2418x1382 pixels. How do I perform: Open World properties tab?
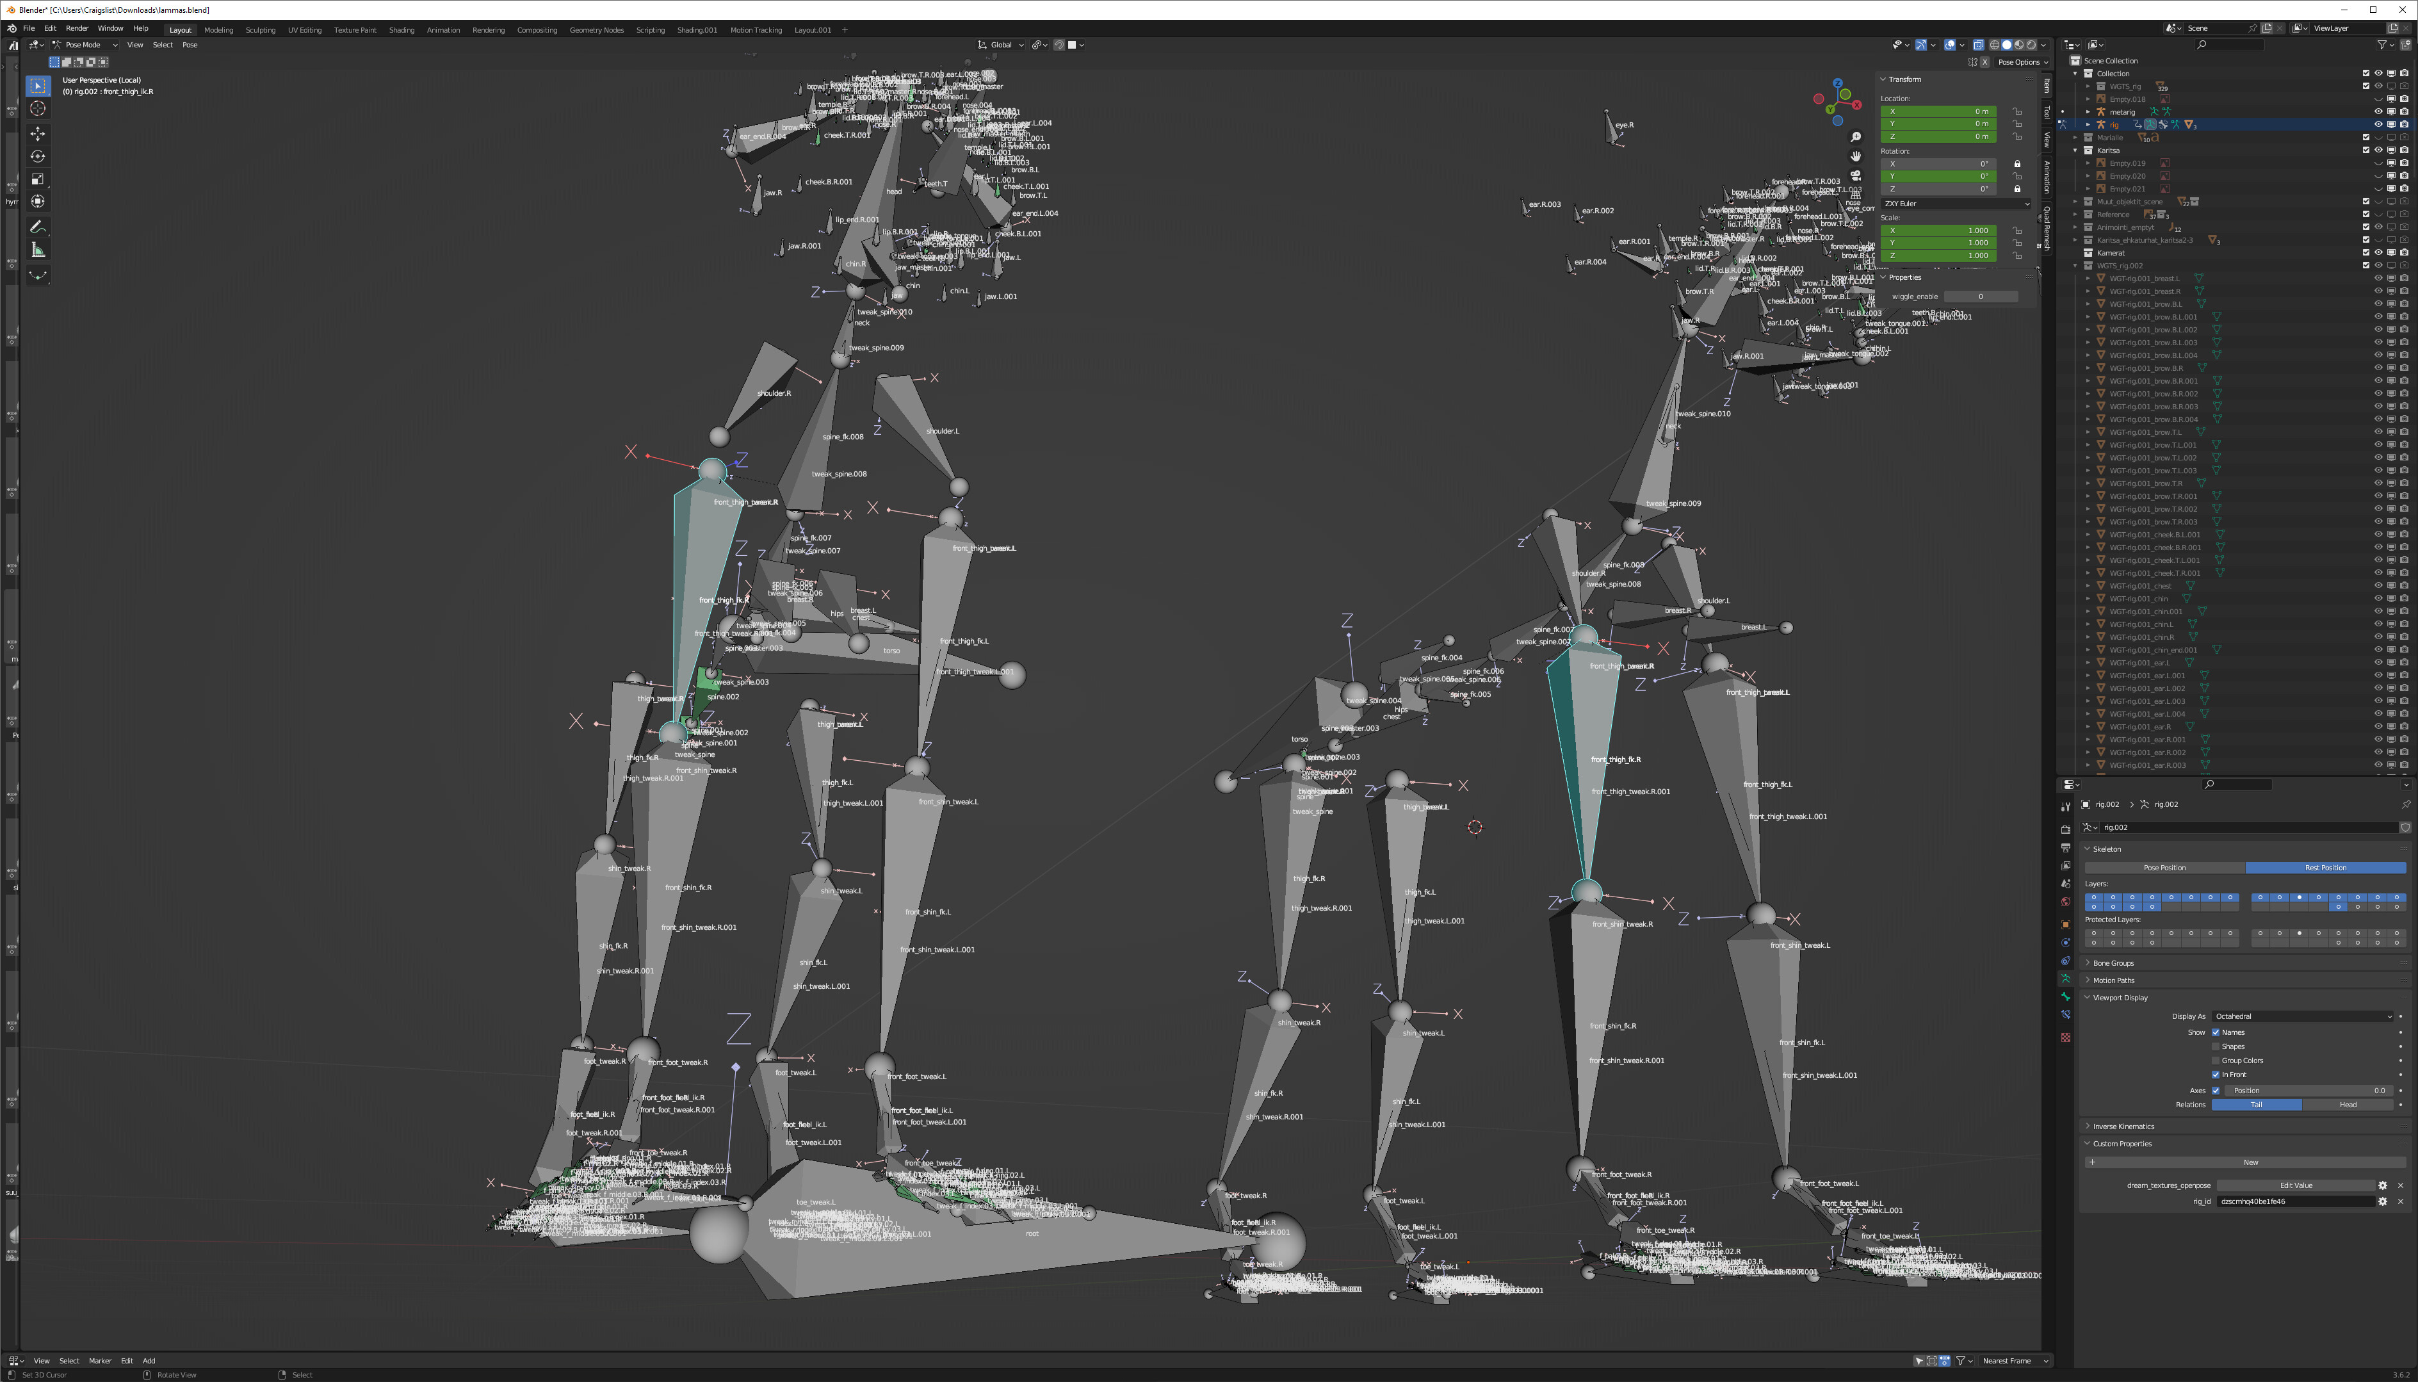point(2065,902)
